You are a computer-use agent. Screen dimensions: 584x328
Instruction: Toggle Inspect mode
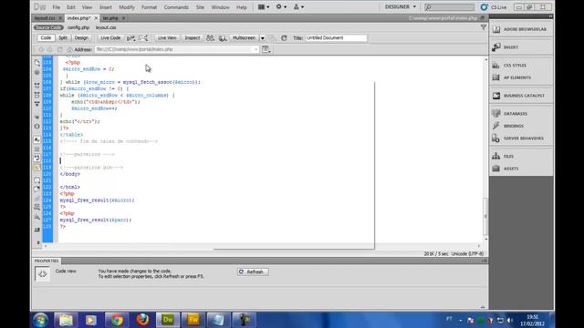pos(193,38)
